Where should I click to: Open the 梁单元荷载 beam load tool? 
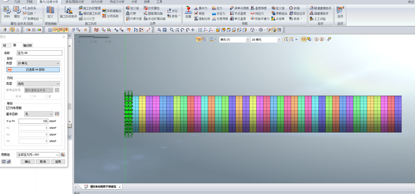tap(239, 8)
